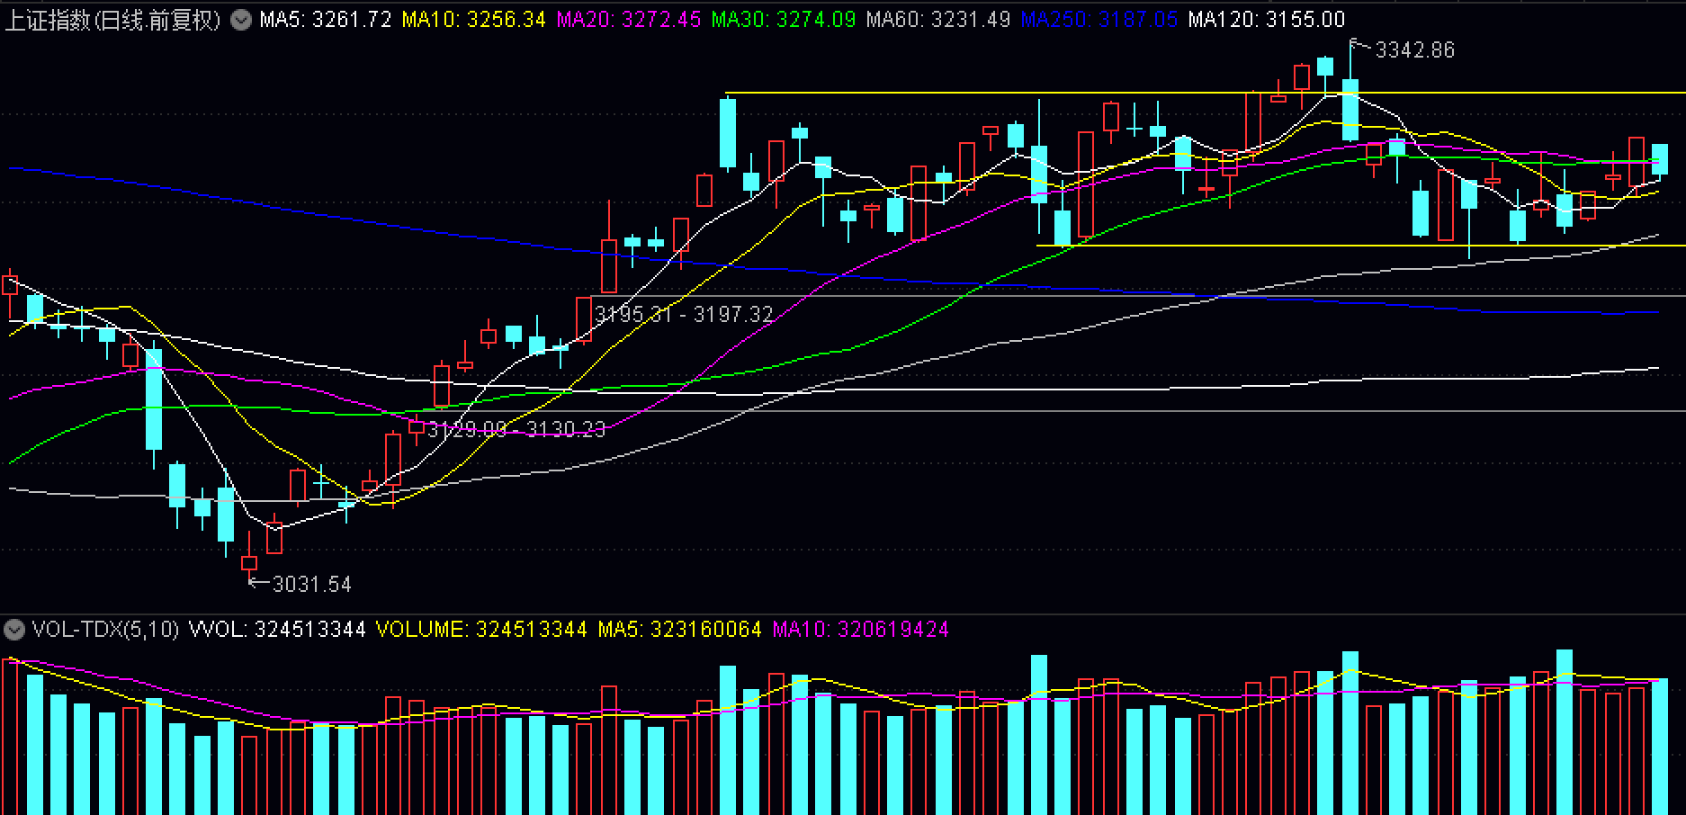This screenshot has width=1686, height=815.
Task: Click the 3342.86 high price marker
Action: point(1414,50)
